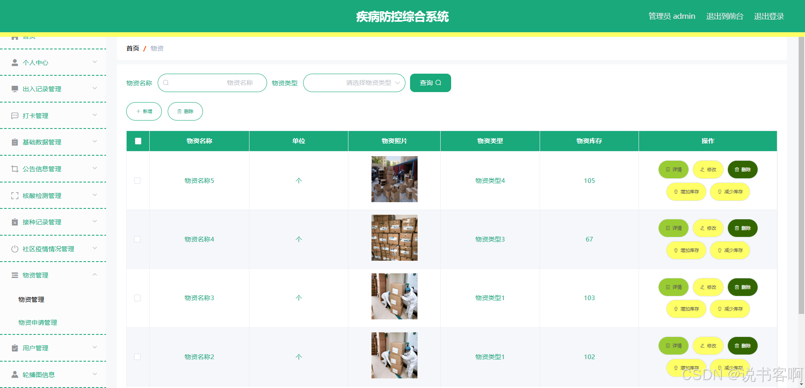The height and width of the screenshot is (388, 805).
Task: Click the monitor icon beside 出入记录管理
Action: 15,89
